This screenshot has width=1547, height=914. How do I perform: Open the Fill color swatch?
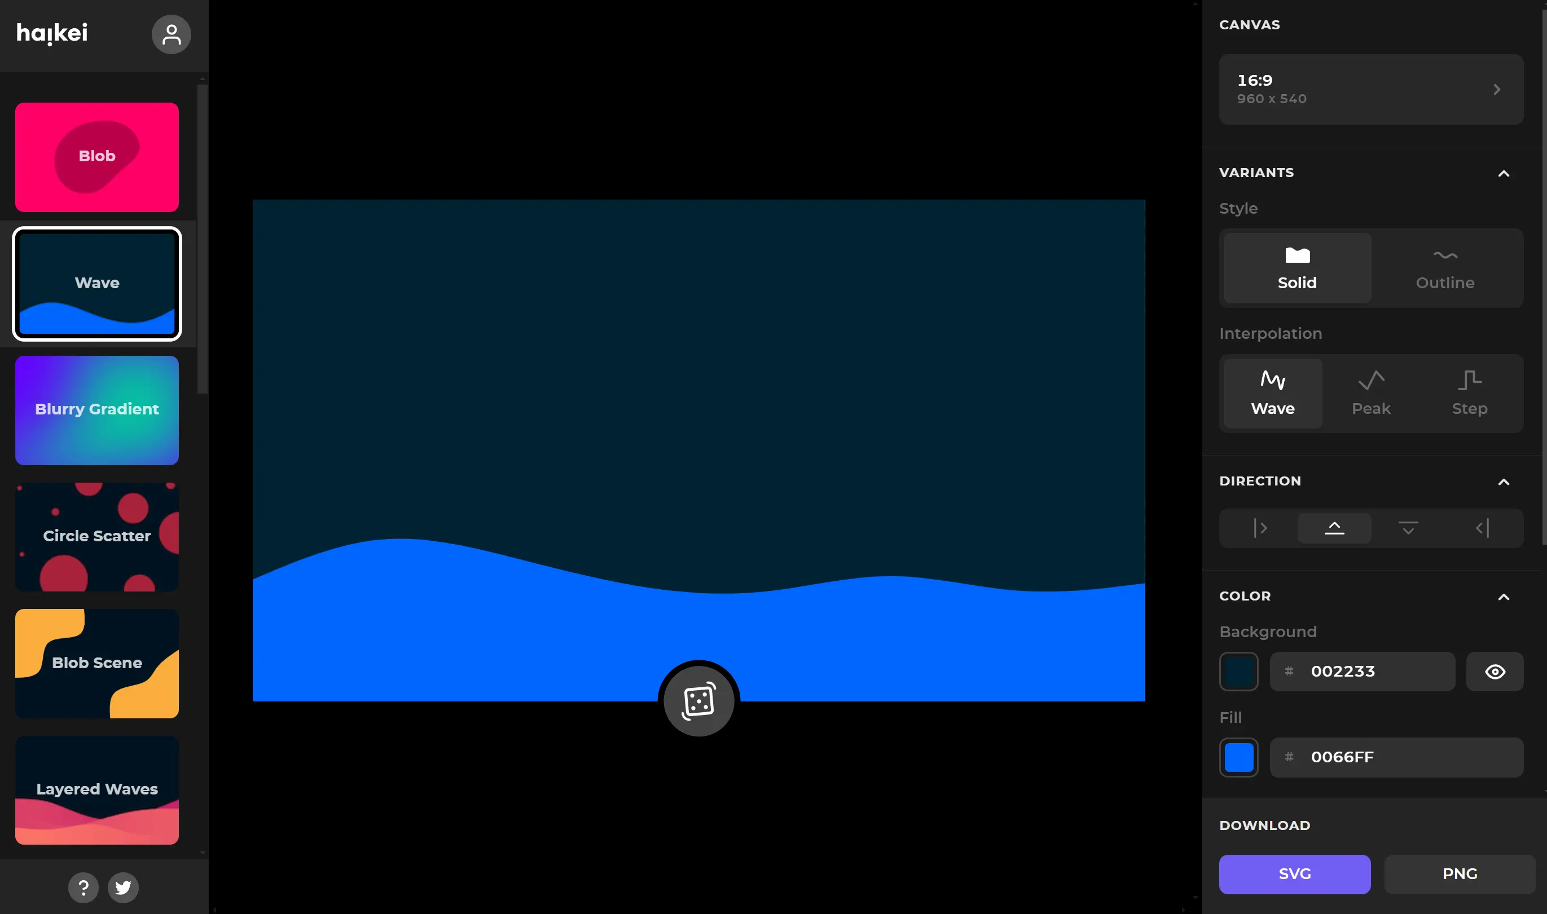[1238, 758]
